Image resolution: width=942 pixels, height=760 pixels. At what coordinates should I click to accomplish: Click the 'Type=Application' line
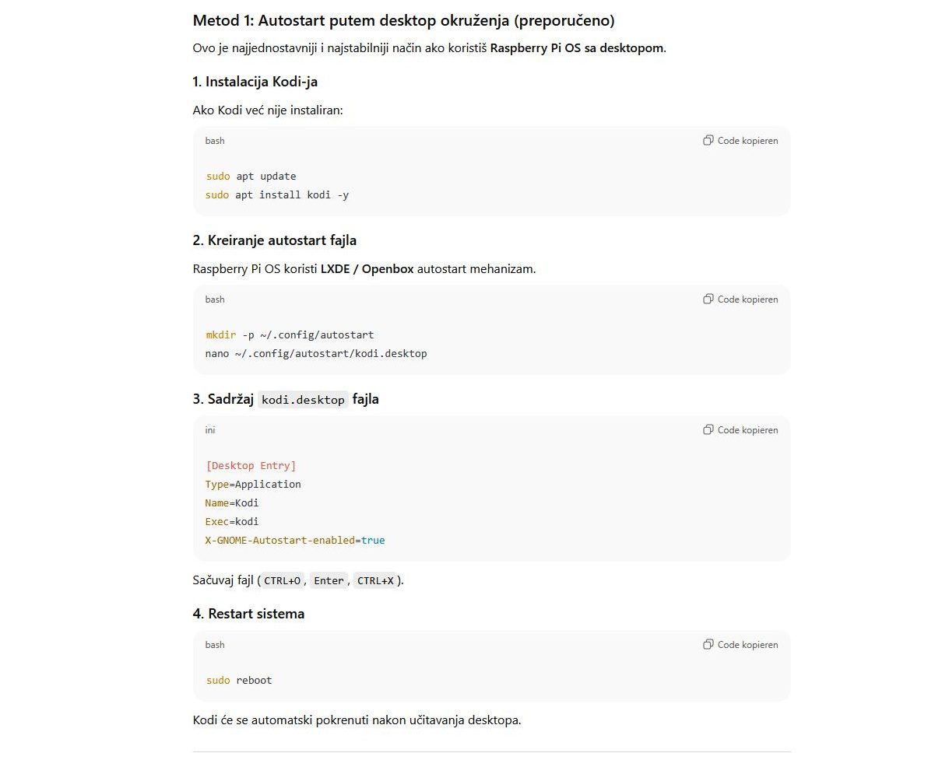point(253,485)
